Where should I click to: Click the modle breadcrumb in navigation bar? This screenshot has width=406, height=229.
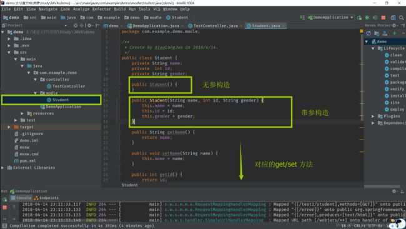(152, 18)
